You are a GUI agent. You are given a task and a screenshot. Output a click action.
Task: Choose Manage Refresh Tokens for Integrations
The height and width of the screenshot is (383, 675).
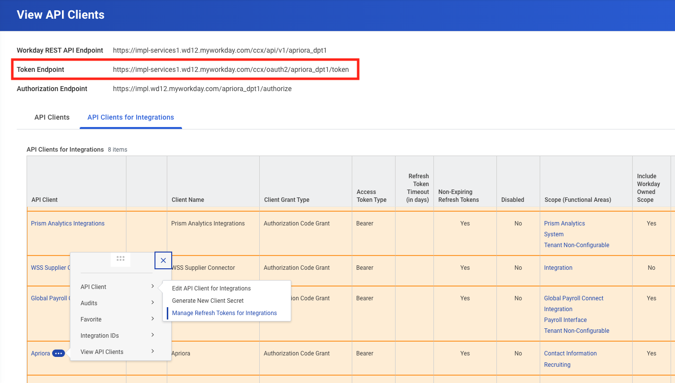pos(224,313)
